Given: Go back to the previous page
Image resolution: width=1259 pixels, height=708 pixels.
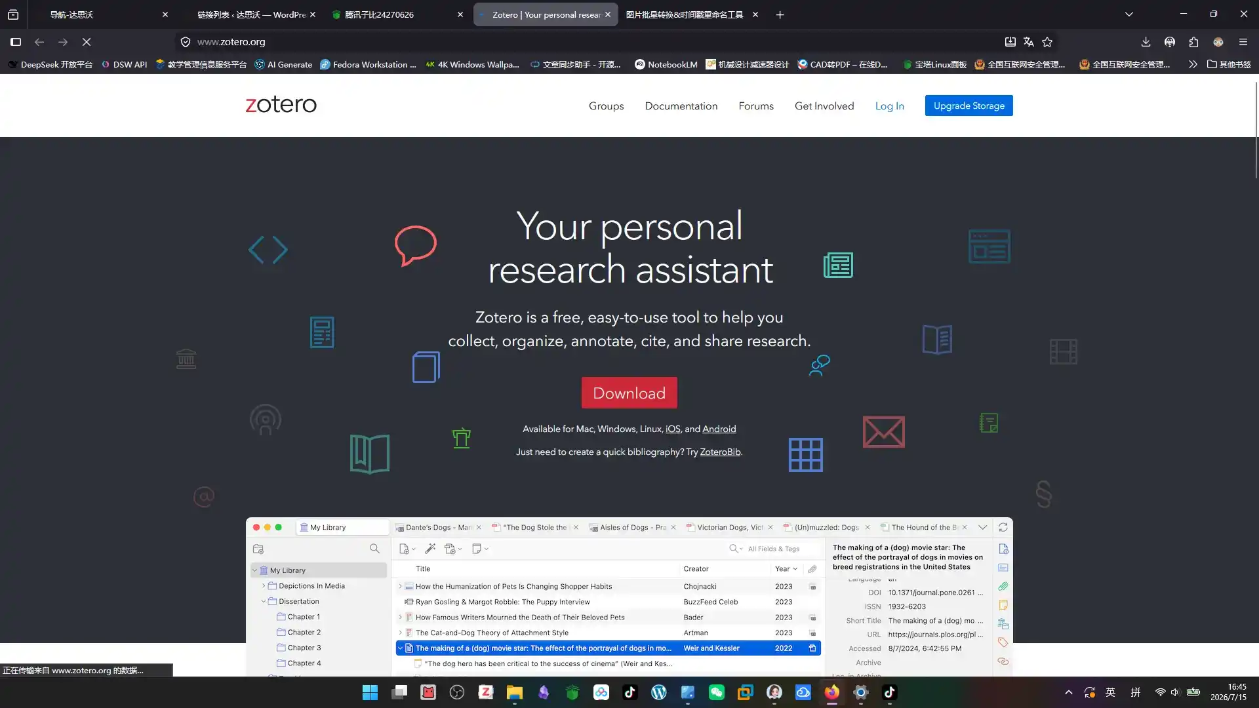Looking at the screenshot, I should click(39, 42).
